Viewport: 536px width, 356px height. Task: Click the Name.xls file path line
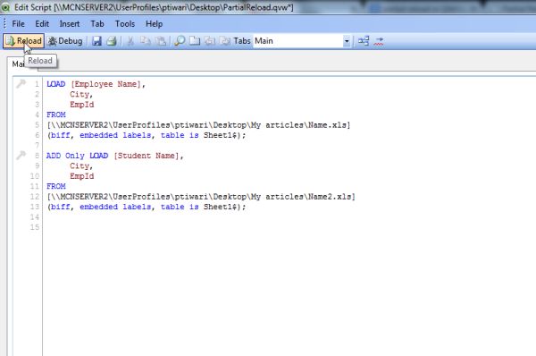tap(198, 125)
